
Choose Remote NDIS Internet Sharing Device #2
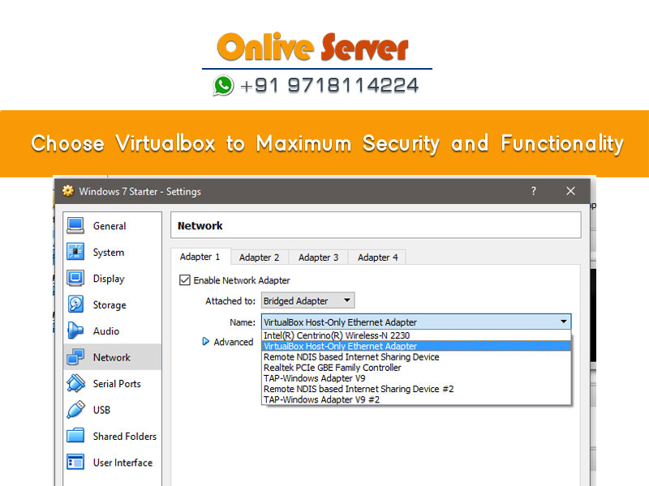pos(416,389)
